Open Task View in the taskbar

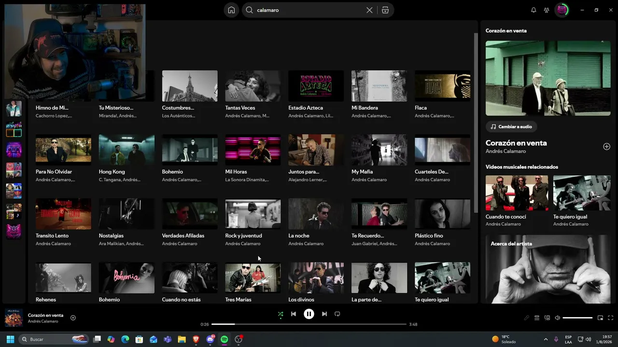(97, 339)
